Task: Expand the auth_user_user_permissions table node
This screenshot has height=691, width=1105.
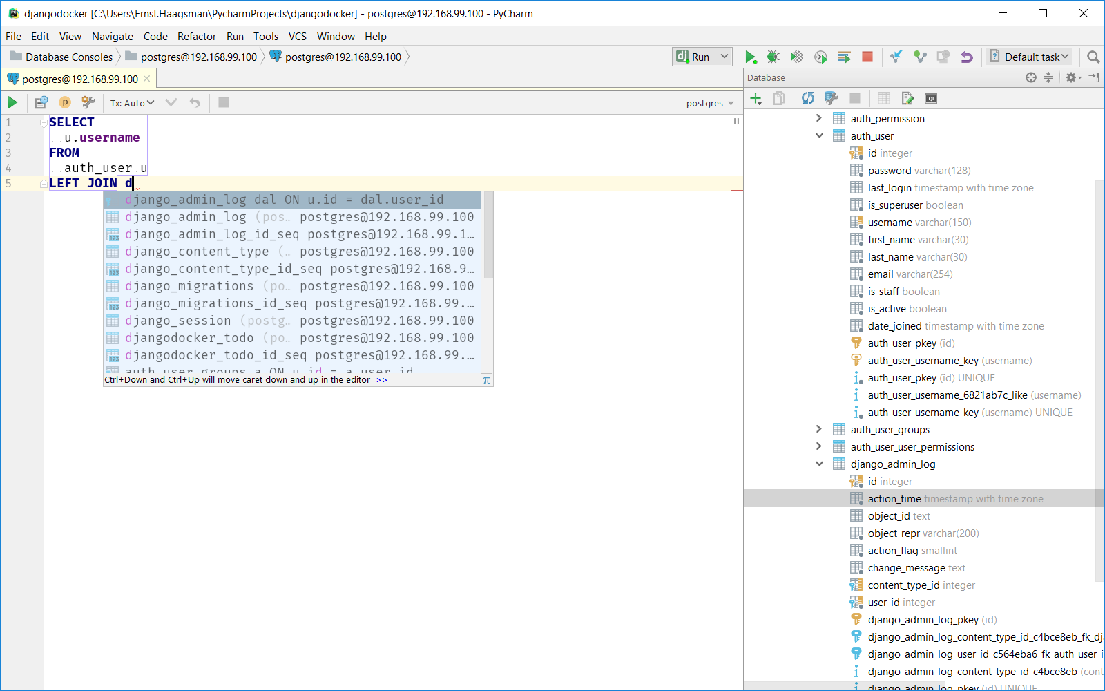Action: [x=819, y=446]
